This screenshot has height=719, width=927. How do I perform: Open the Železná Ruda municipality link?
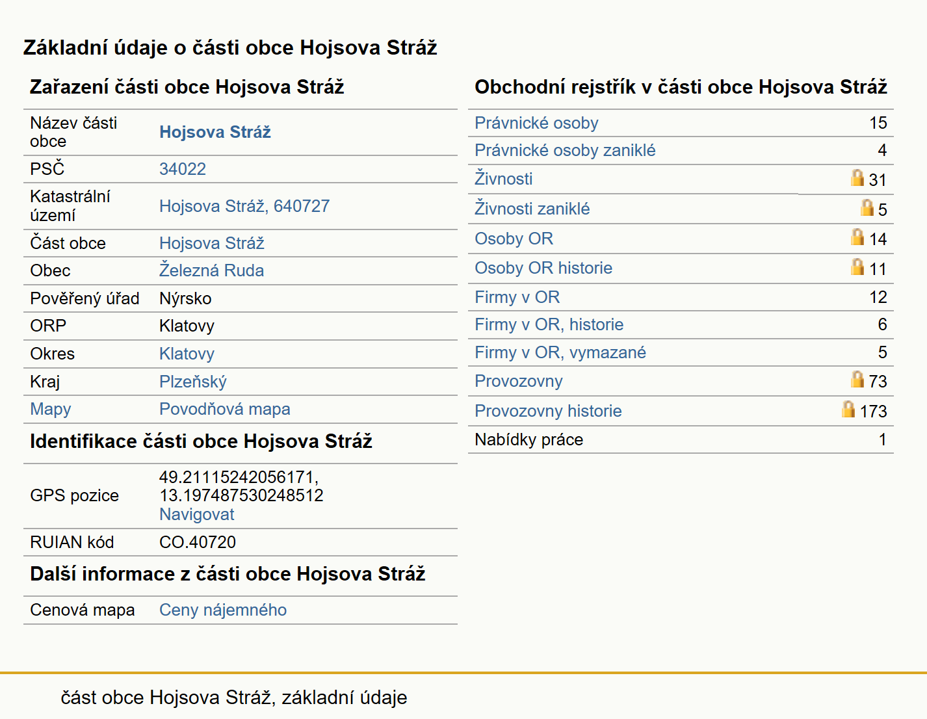tap(211, 270)
